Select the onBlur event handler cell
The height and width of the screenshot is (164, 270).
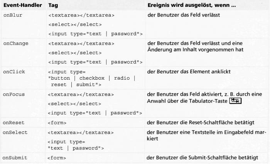[12, 15]
